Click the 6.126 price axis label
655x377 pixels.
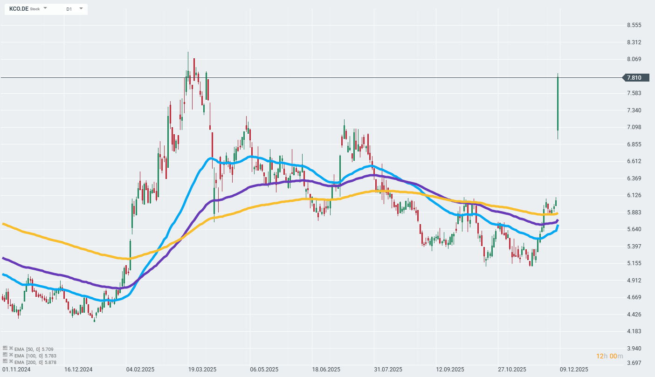click(x=634, y=195)
